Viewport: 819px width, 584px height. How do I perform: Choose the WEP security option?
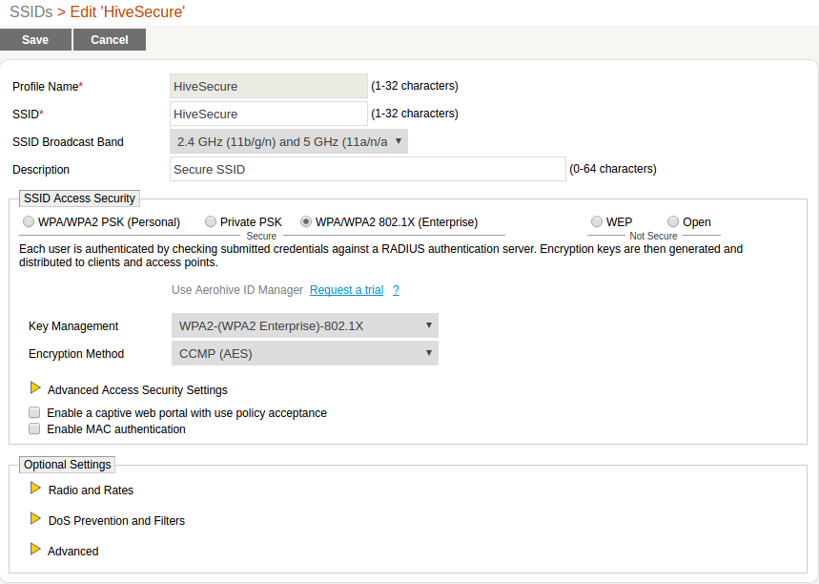click(x=596, y=221)
